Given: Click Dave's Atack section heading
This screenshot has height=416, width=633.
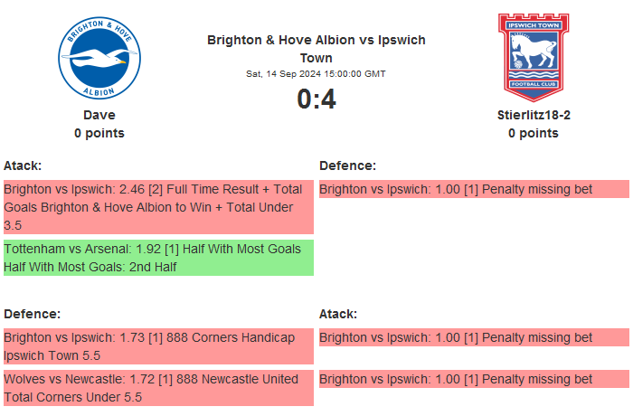Looking at the screenshot, I should (23, 165).
